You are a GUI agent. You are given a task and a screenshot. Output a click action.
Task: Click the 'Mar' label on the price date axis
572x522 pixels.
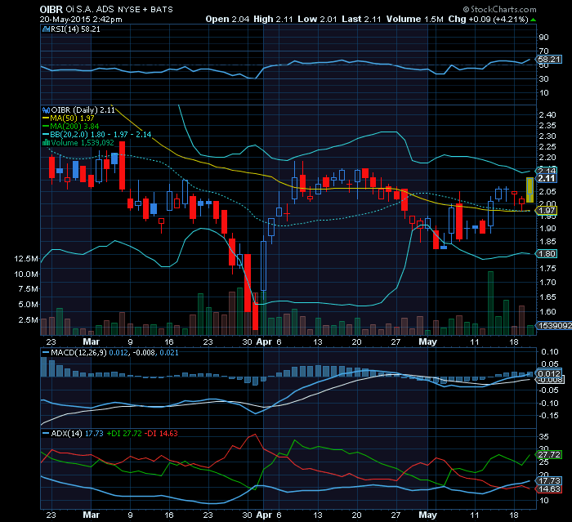[92, 341]
